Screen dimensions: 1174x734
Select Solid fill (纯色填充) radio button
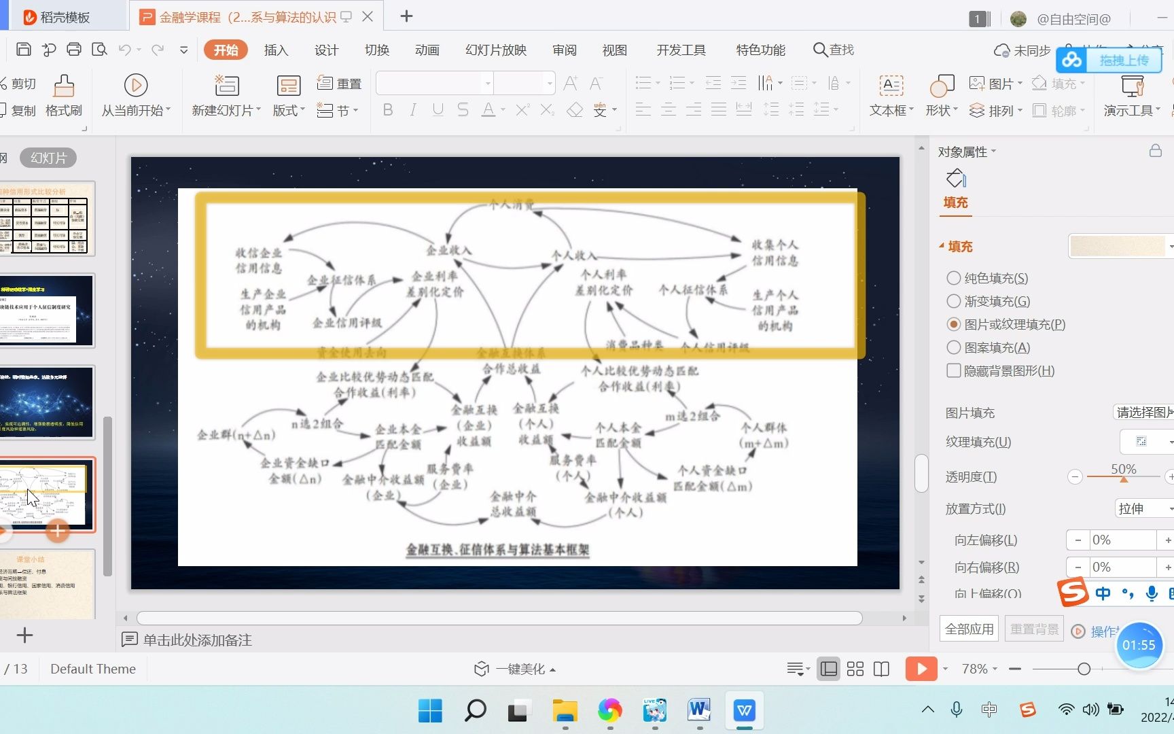tap(954, 278)
